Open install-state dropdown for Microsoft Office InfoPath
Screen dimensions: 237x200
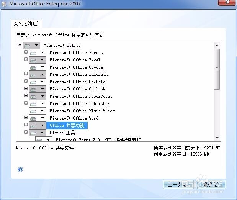[38, 74]
